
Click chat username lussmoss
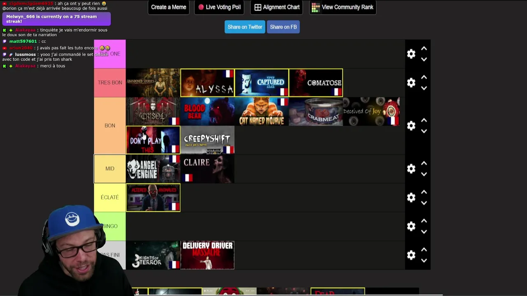click(x=25, y=54)
